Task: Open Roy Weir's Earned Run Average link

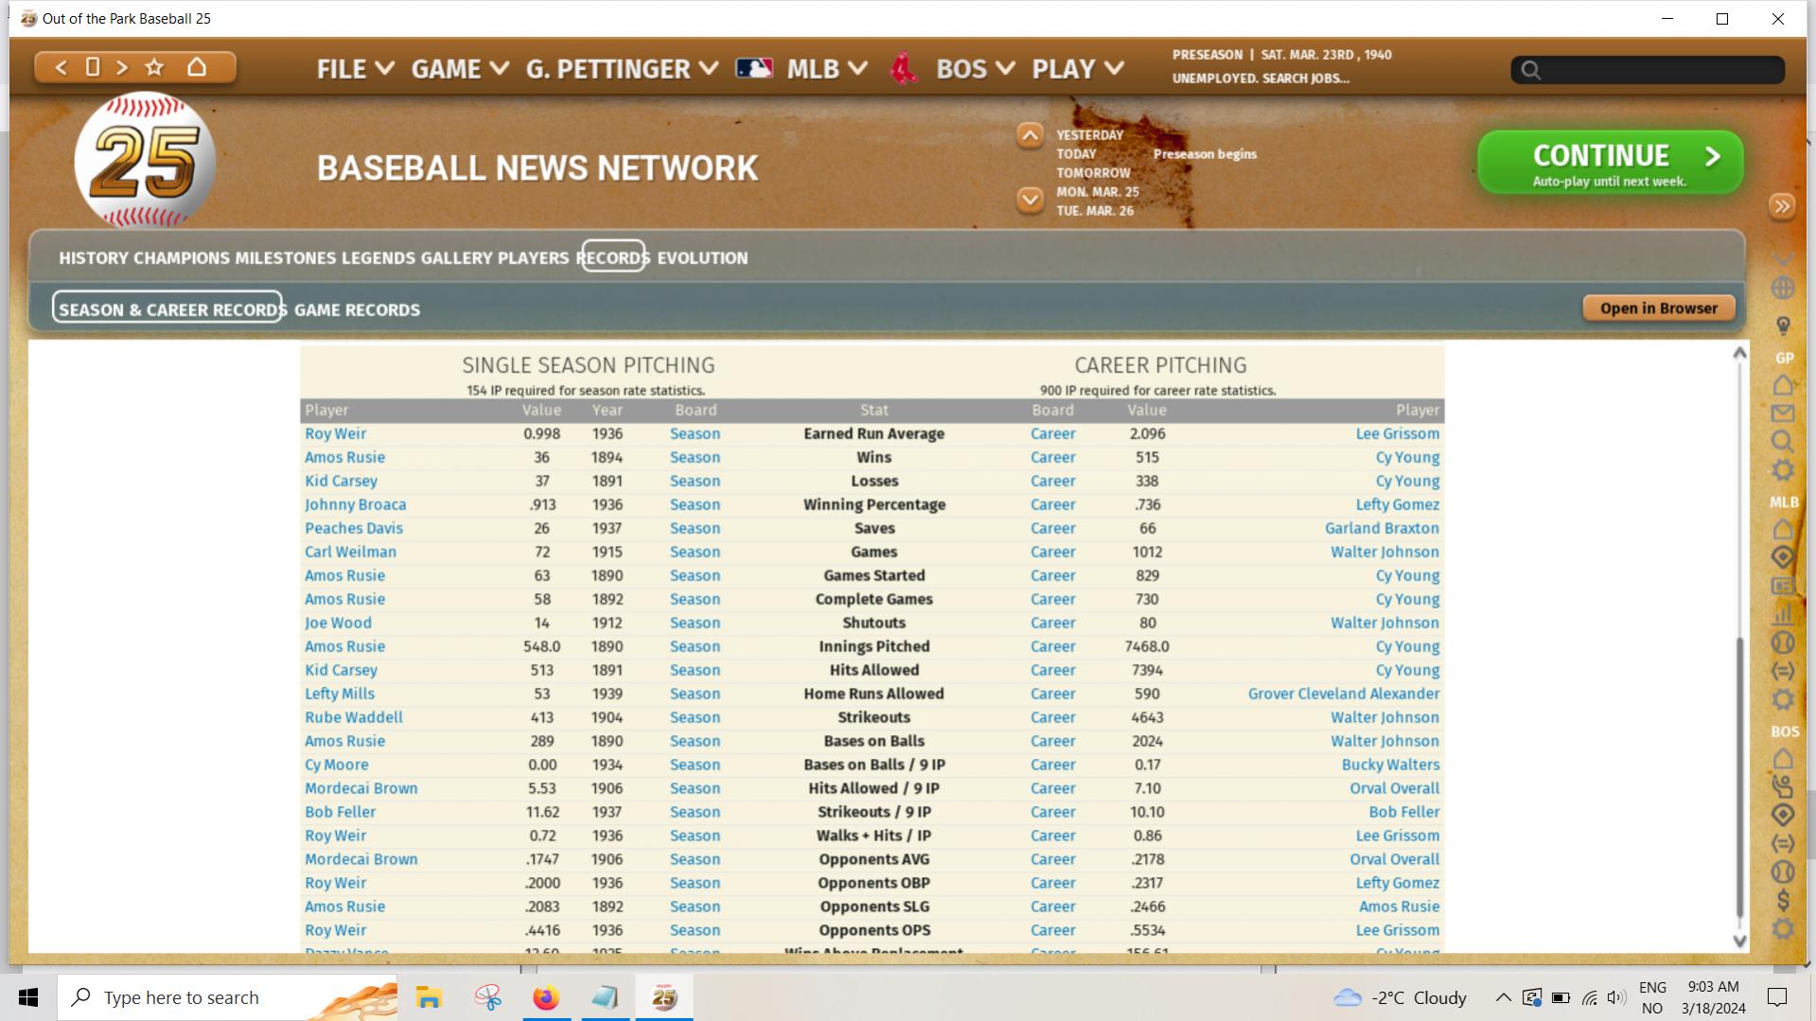Action: click(x=335, y=433)
